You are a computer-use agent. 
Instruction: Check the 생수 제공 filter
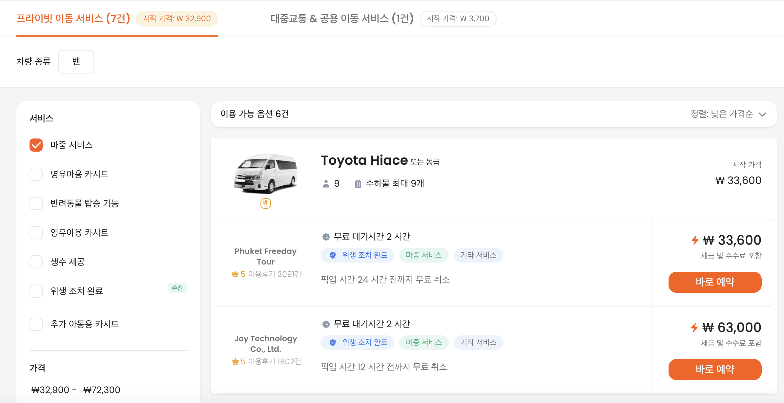pyautogui.click(x=36, y=262)
